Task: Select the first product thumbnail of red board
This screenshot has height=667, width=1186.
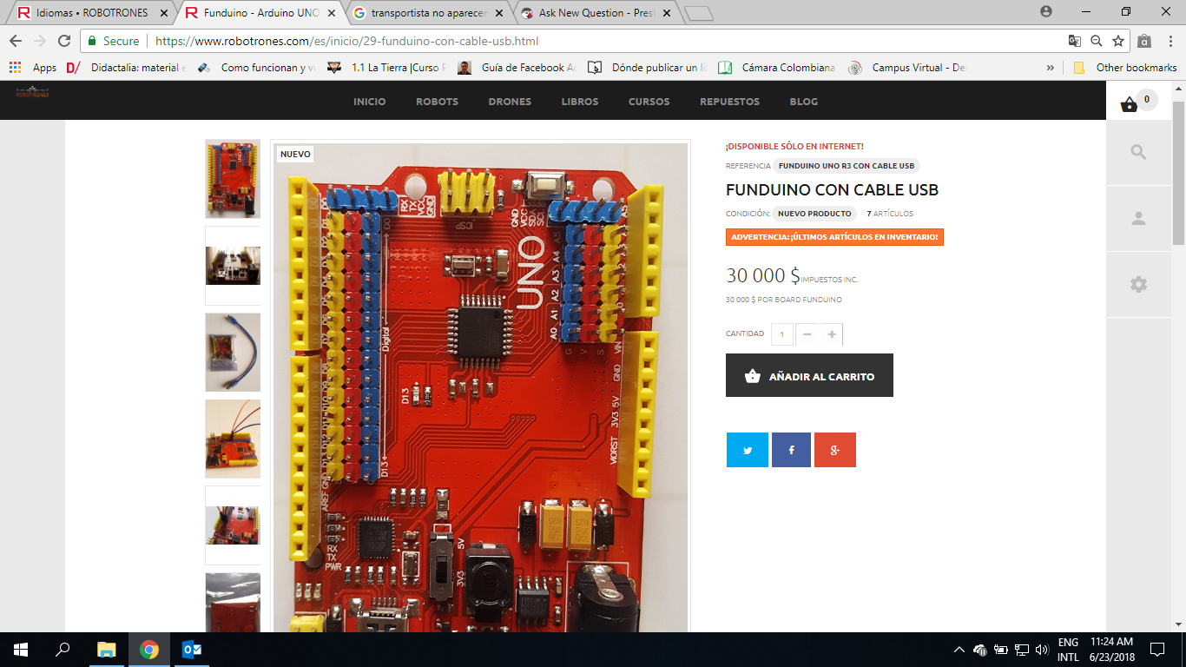Action: pyautogui.click(x=233, y=179)
